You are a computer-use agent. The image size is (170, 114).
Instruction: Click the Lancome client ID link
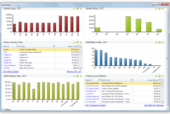[x=7, y=57]
